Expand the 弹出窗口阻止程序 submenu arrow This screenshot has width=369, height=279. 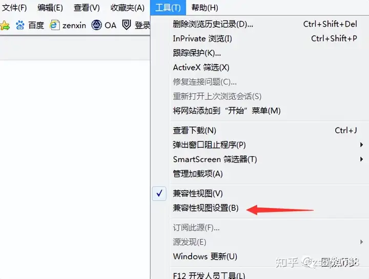pos(361,145)
